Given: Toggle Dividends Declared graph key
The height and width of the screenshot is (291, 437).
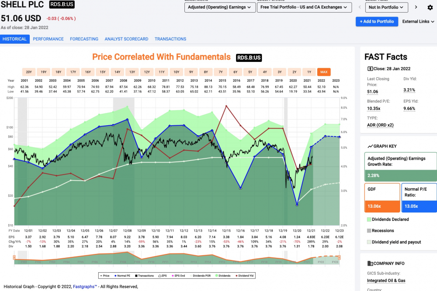Looking at the screenshot, I should pyautogui.click(x=388, y=219).
